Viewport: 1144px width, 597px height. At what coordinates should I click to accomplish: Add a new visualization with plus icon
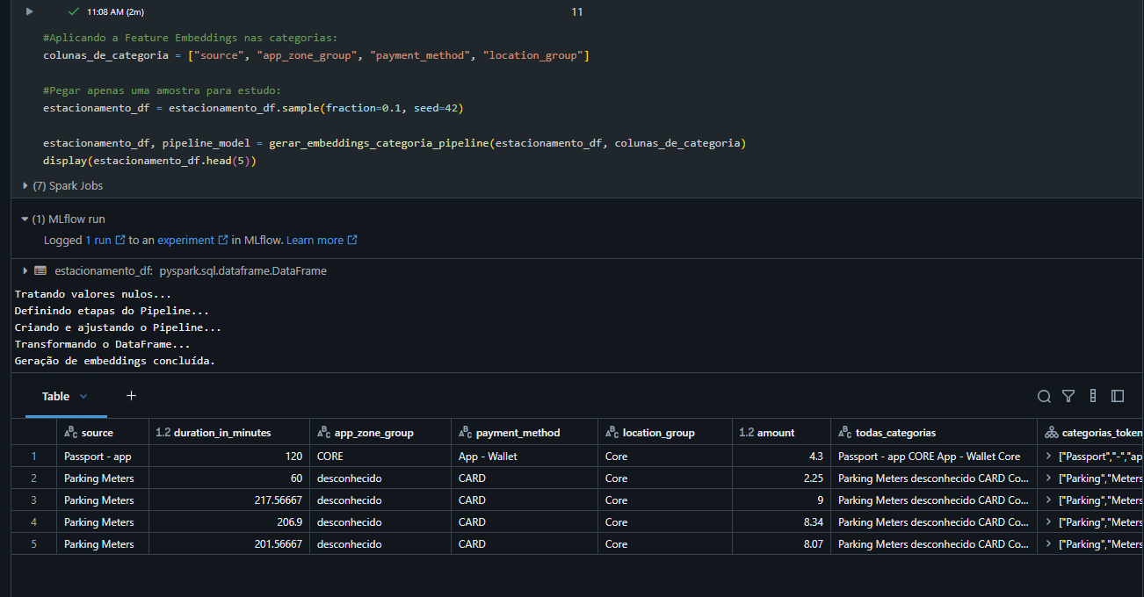click(131, 396)
